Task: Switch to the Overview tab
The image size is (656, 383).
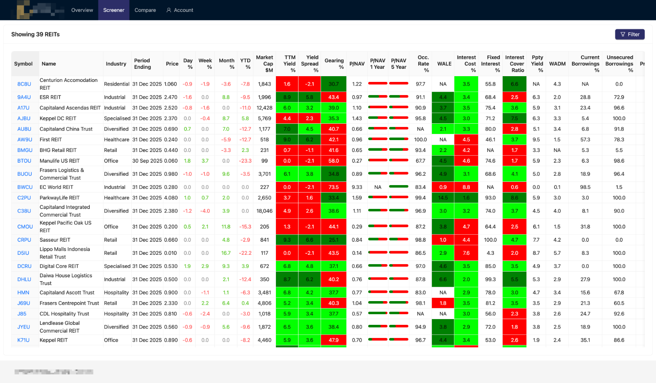Action: pos(82,10)
